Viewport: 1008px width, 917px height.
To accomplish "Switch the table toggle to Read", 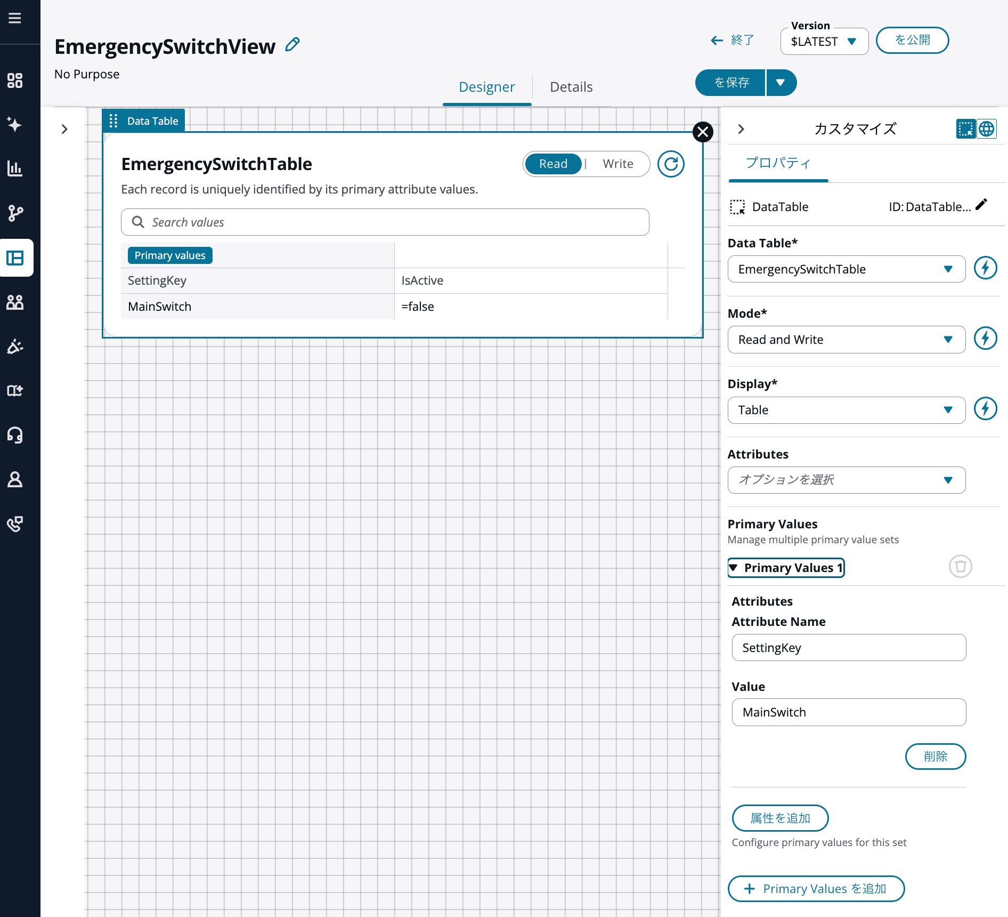I will (553, 164).
